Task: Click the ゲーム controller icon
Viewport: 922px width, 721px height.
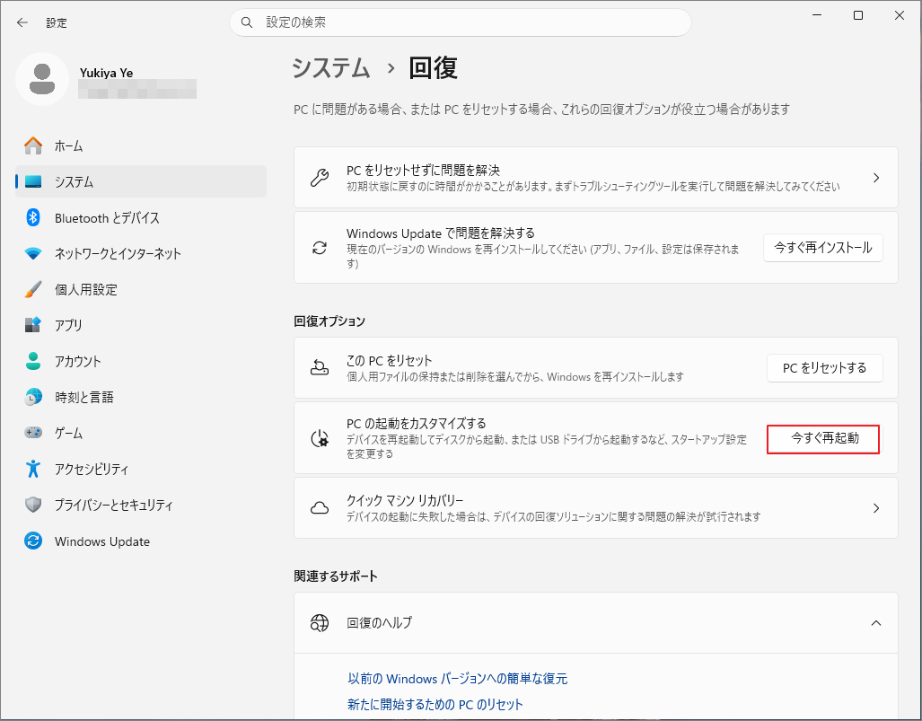Action: click(33, 433)
